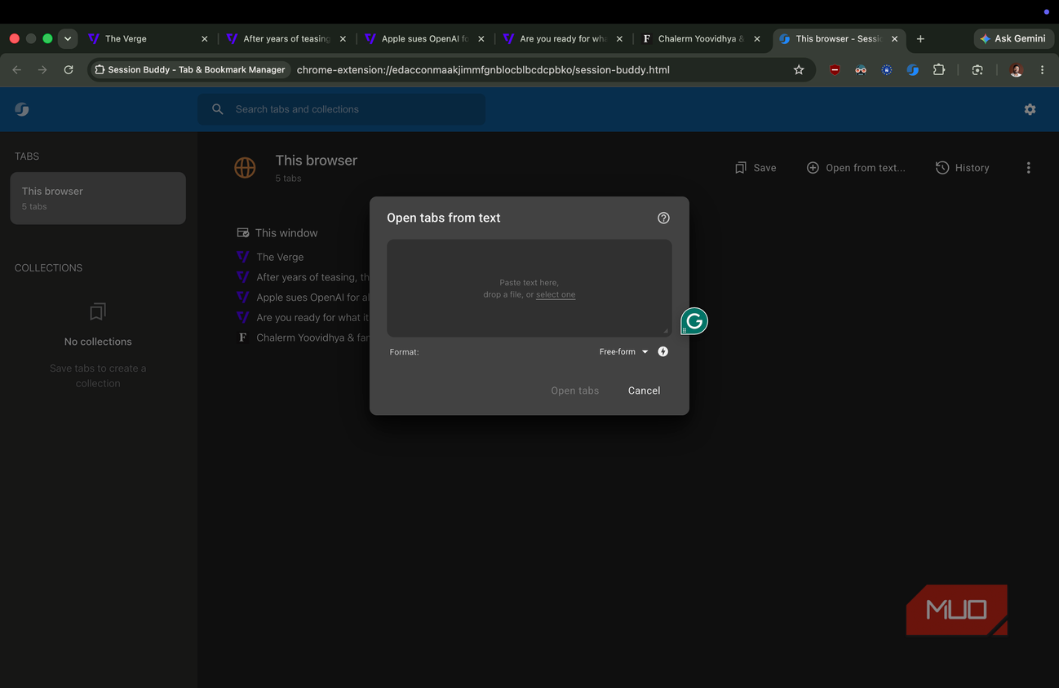Image resolution: width=1059 pixels, height=688 pixels.
Task: Click The Verge entry in window list
Action: (x=280, y=257)
